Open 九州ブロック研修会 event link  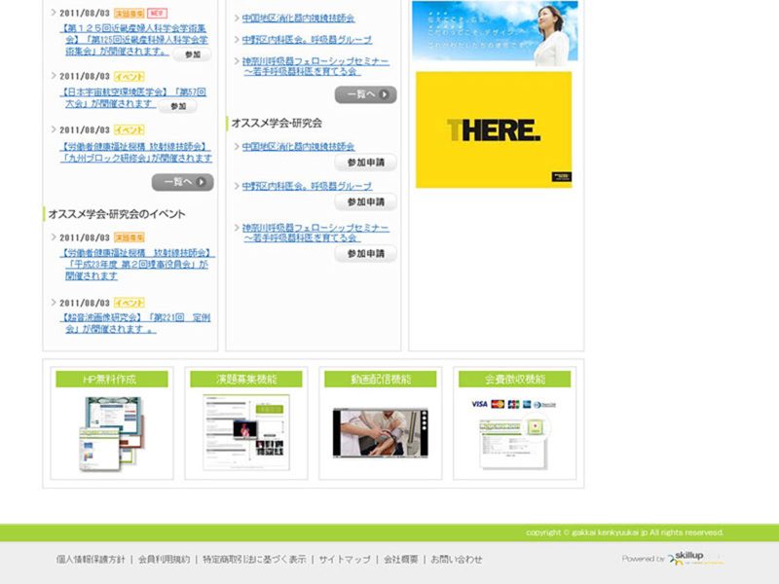135,158
